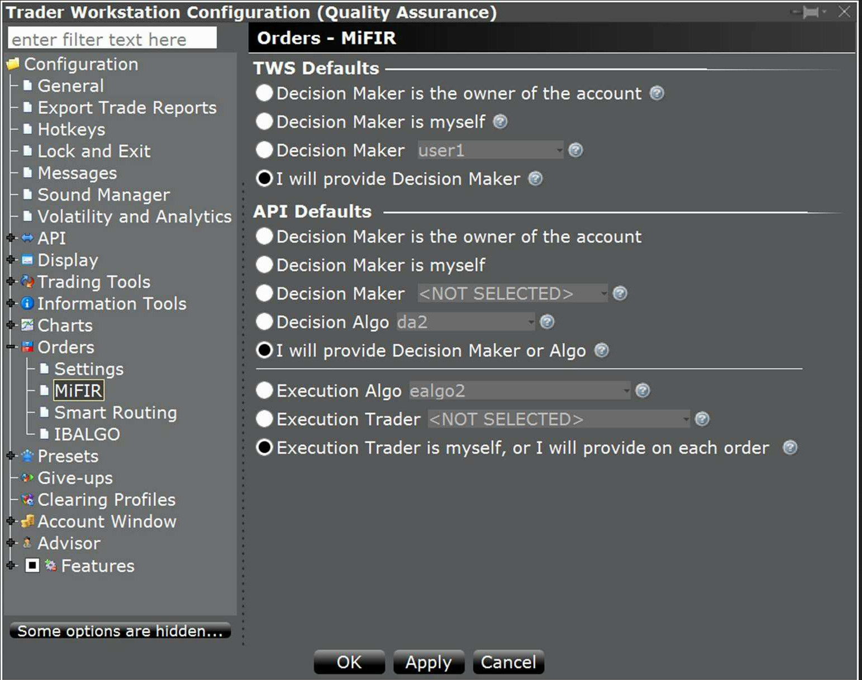Image resolution: width=862 pixels, height=680 pixels.
Task: Expand the API tree node
Action: [x=11, y=238]
